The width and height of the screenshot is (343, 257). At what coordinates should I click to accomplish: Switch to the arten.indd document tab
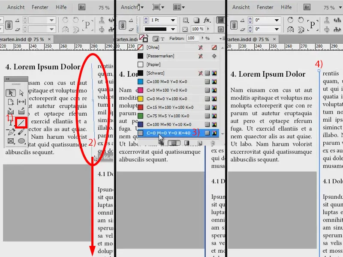[21, 39]
